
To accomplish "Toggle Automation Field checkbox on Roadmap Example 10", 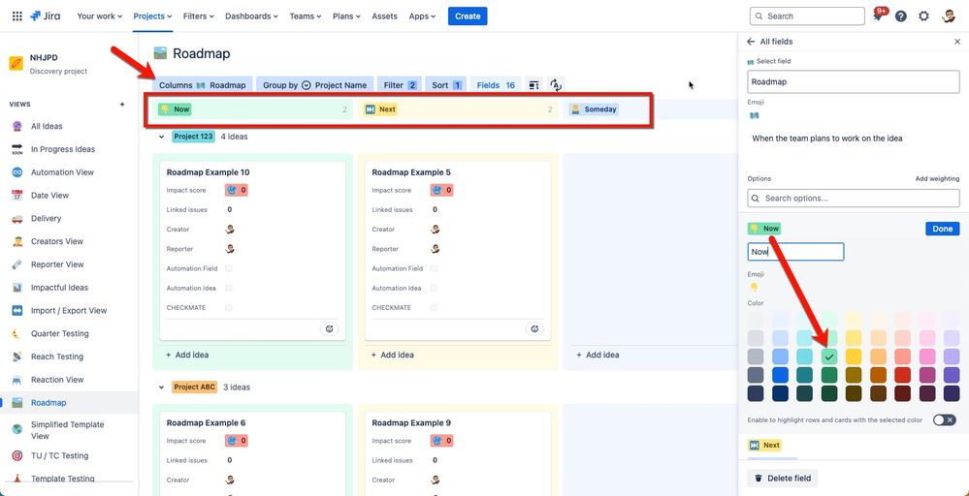I will pos(229,268).
